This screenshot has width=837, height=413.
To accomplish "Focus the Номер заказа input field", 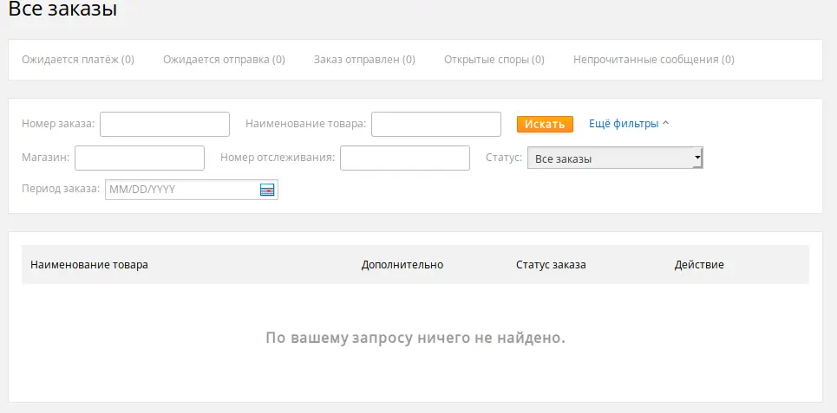I will tap(165, 124).
